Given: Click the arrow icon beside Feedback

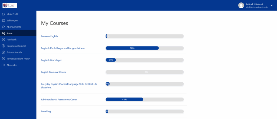Looking at the screenshot, I should pos(3,40).
